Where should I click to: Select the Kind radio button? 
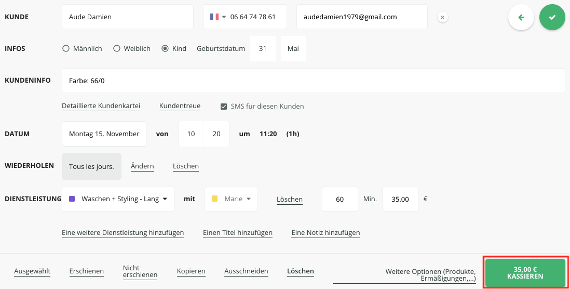tap(165, 48)
